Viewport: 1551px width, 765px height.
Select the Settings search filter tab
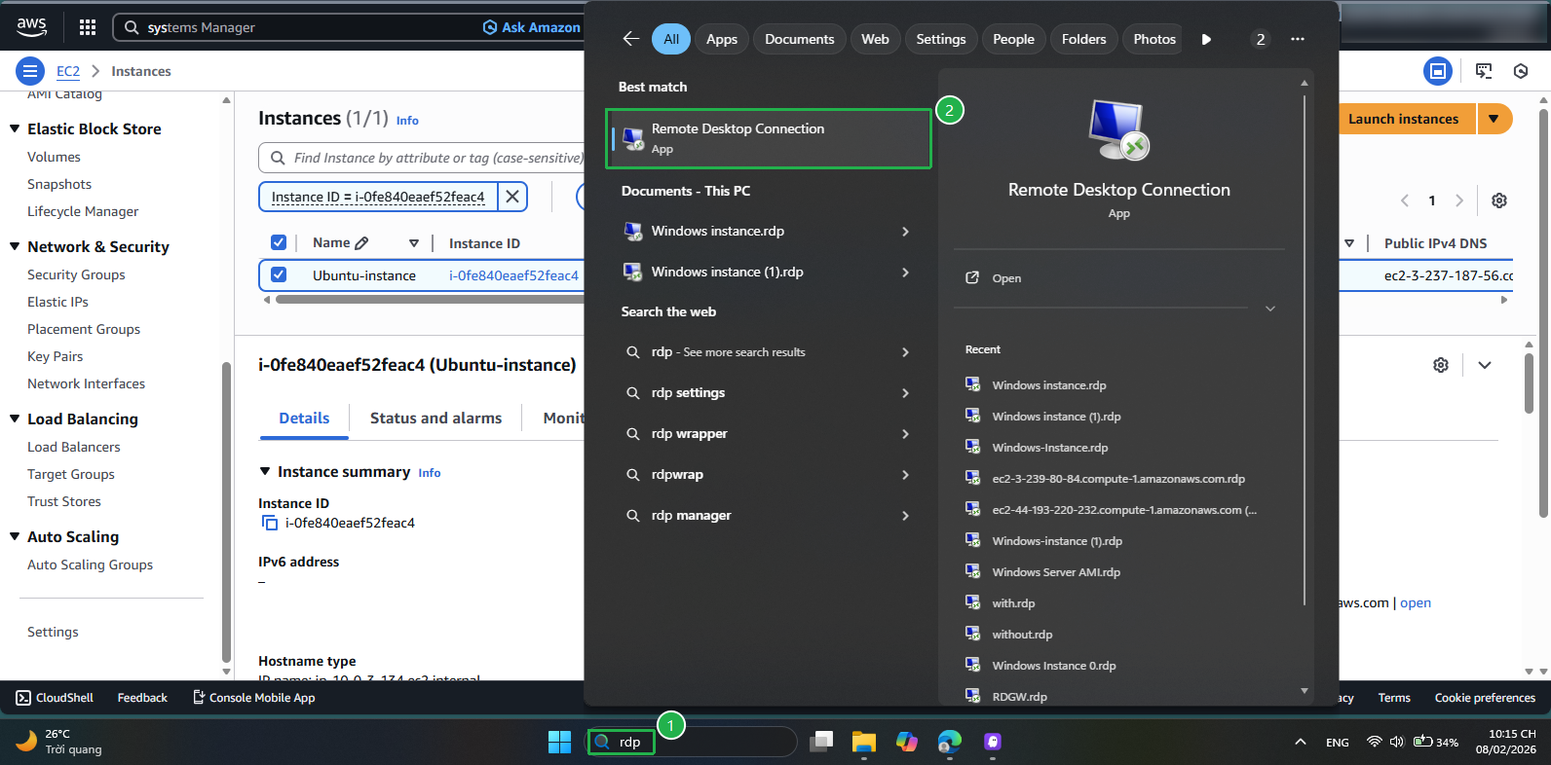pos(941,39)
